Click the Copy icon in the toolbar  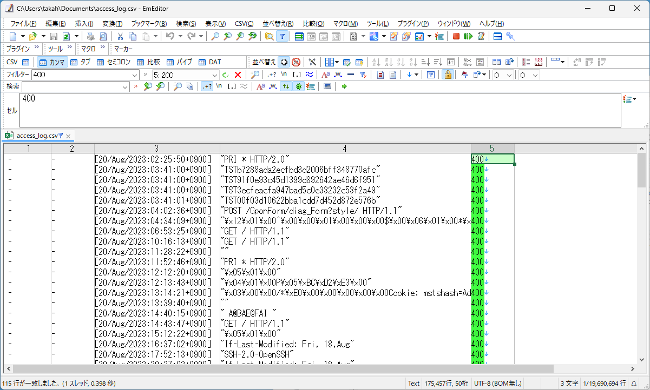(x=133, y=36)
